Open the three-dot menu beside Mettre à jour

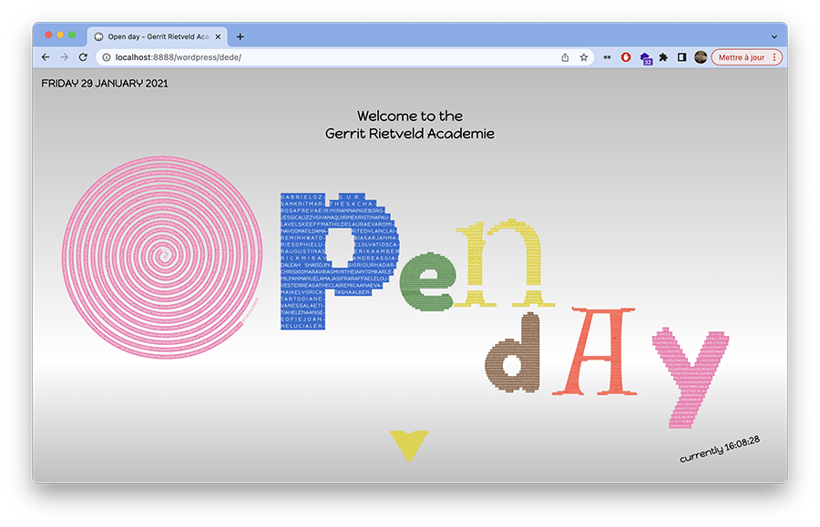774,57
